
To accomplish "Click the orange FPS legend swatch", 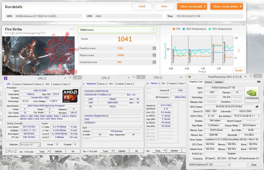I will coord(174,29).
